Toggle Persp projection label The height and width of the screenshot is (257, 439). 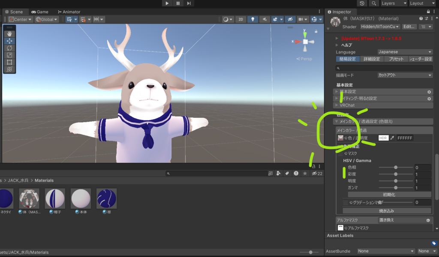[304, 59]
